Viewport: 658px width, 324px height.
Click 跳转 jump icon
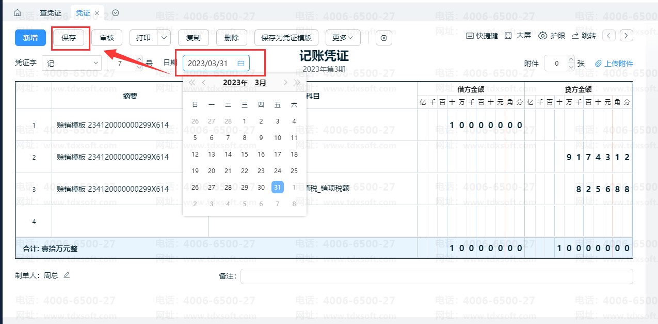point(584,36)
